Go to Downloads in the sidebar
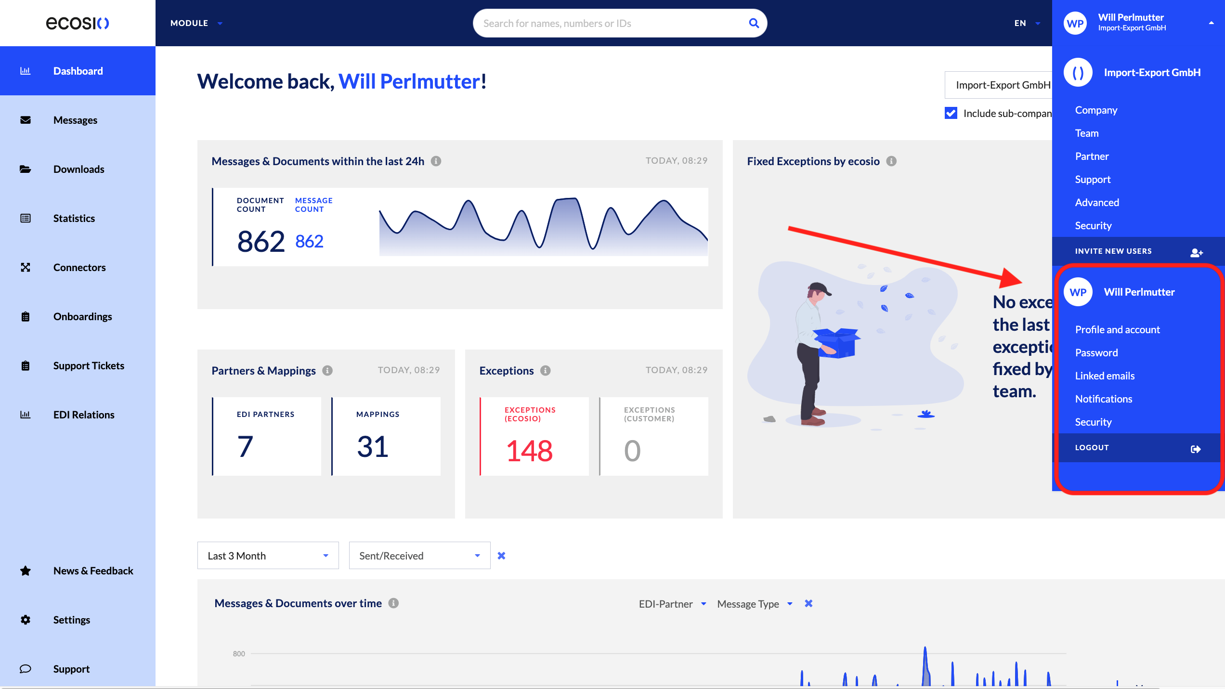The width and height of the screenshot is (1225, 689). tap(78, 169)
